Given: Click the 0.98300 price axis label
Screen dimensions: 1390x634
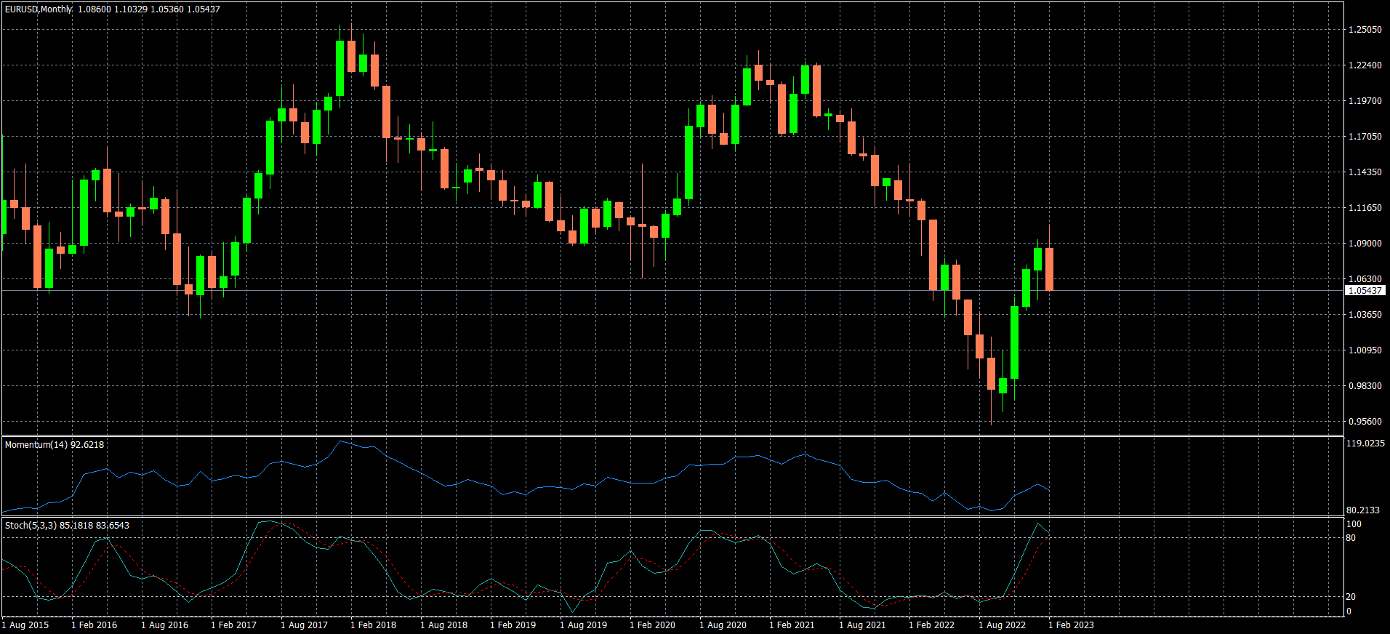Looking at the screenshot, I should pyautogui.click(x=1365, y=386).
